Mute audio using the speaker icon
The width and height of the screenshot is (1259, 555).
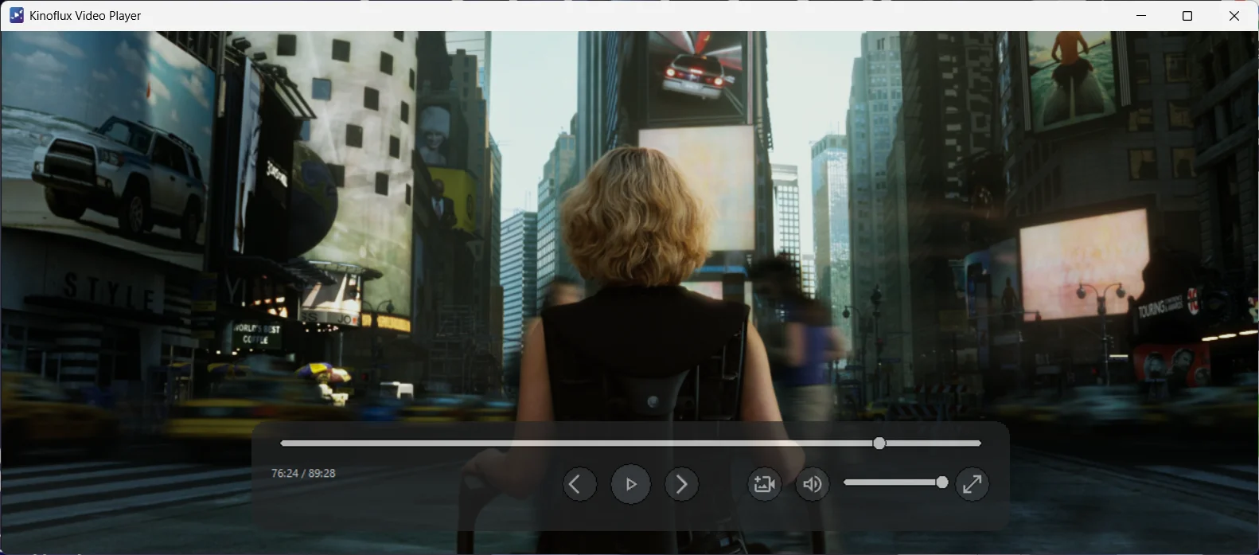click(x=812, y=484)
